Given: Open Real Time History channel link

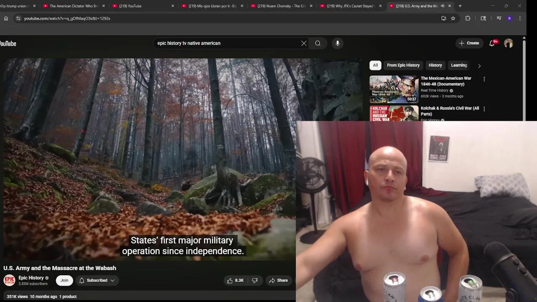Looking at the screenshot, I should (435, 91).
